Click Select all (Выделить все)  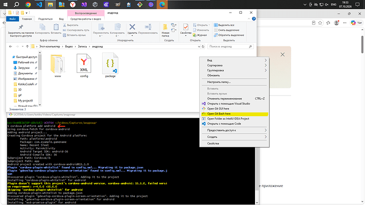224,25
